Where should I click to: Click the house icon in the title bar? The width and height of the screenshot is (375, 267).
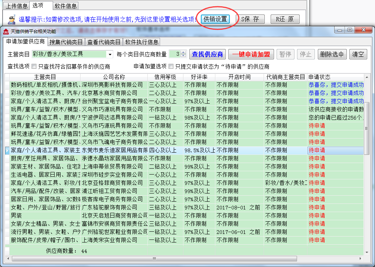pyautogui.click(x=6, y=31)
